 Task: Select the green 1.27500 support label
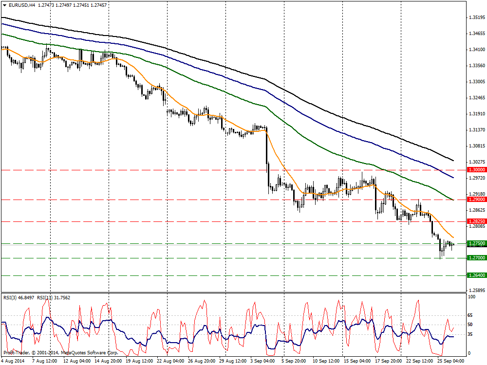[475, 243]
